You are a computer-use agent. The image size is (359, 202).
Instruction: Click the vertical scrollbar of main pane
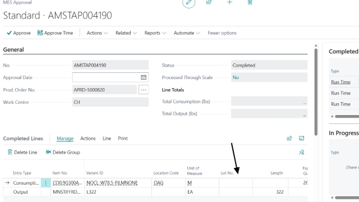coord(316,91)
